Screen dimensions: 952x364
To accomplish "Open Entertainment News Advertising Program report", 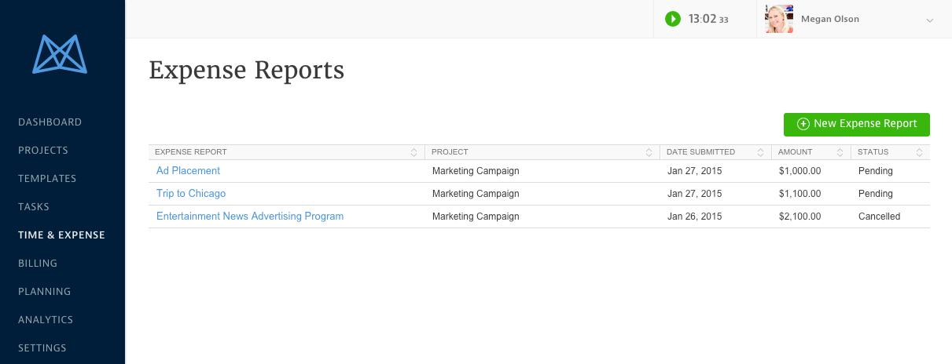I will coord(250,217).
